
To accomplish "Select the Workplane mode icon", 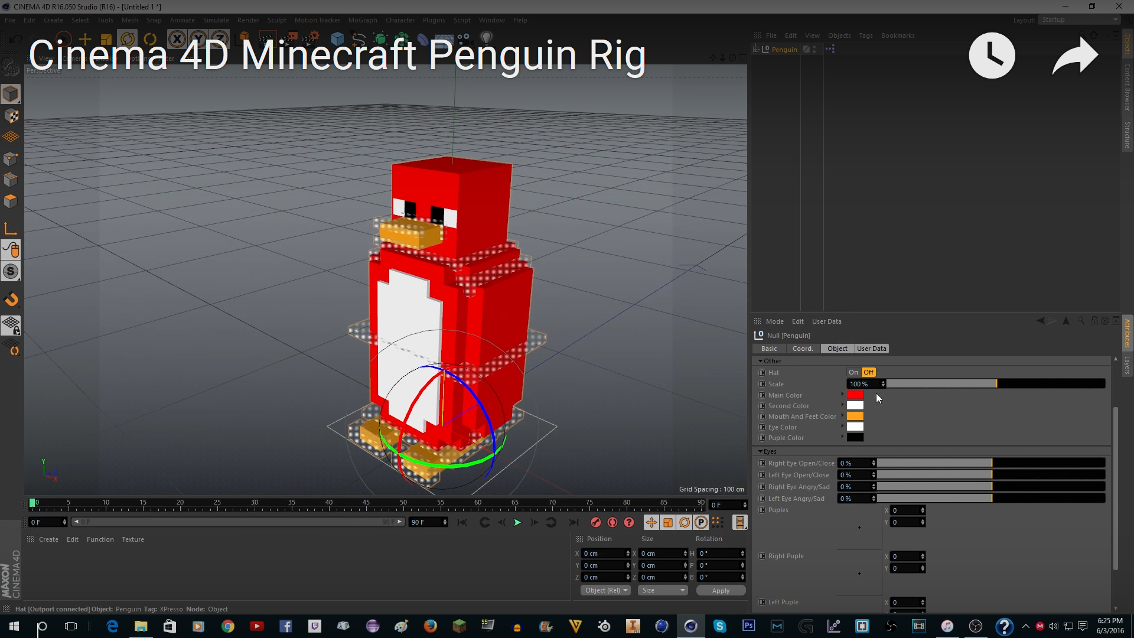I will (11, 136).
